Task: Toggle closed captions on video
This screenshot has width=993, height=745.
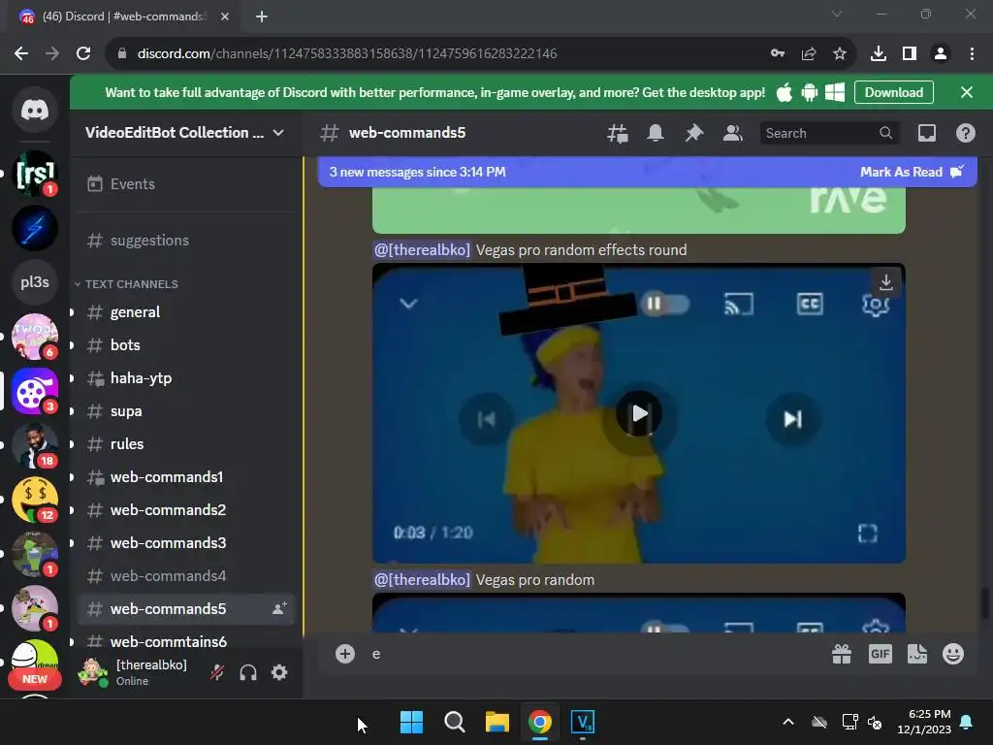Action: [x=810, y=304]
